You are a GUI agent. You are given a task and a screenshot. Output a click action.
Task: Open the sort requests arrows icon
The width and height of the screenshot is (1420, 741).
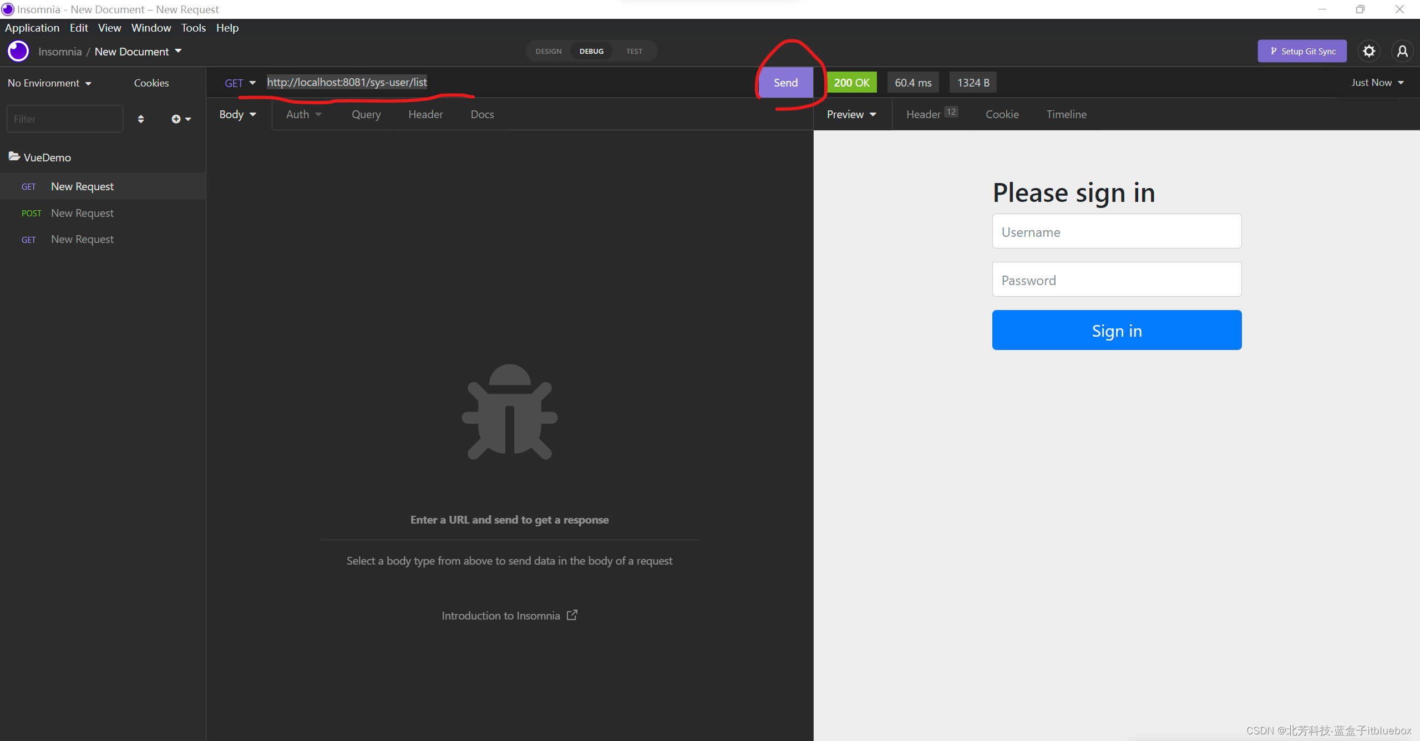tap(141, 119)
